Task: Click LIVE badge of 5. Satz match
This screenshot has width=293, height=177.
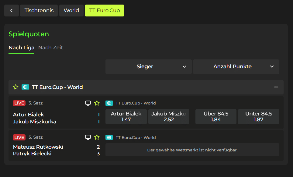Action: [19, 137]
